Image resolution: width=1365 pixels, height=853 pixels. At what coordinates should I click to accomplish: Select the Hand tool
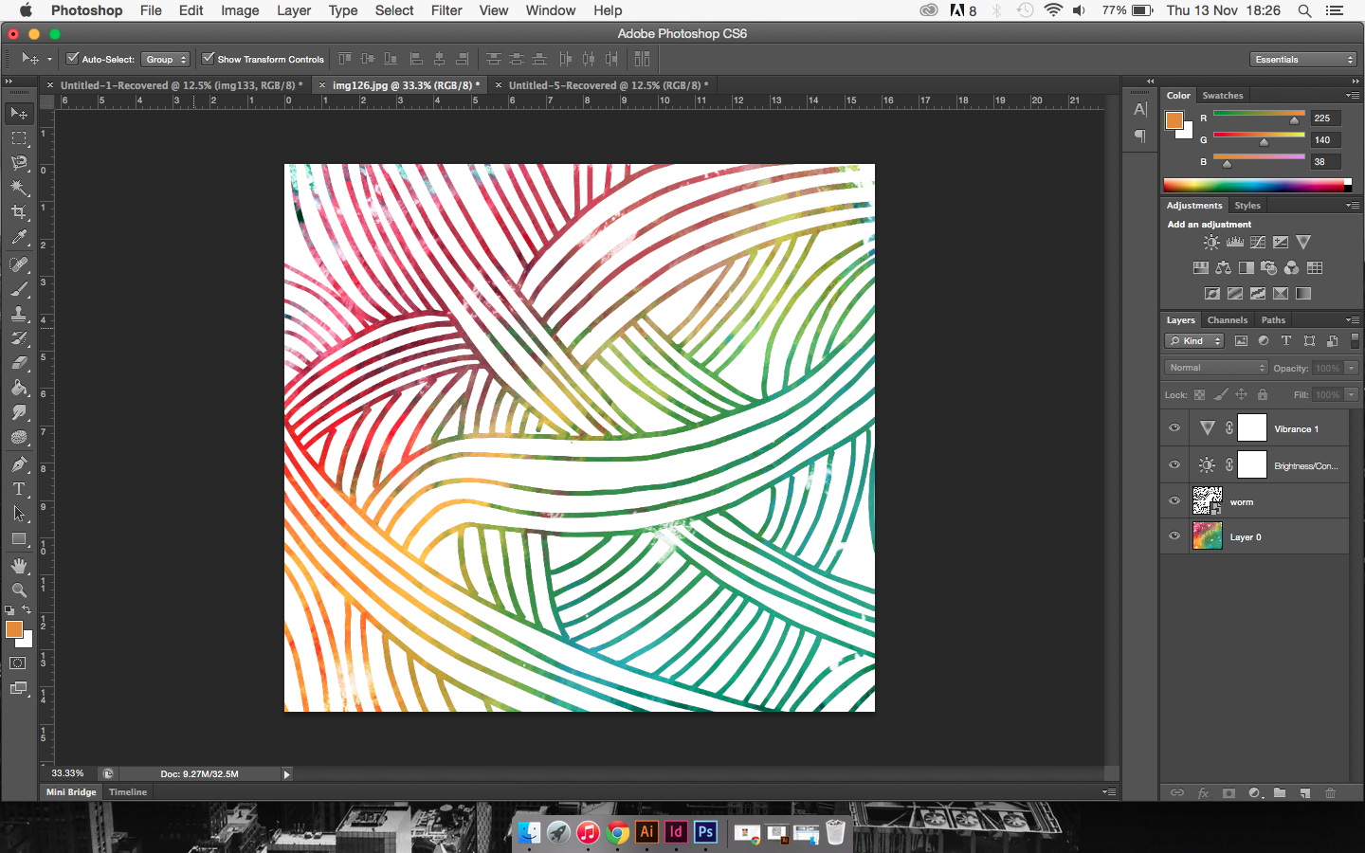[19, 566]
